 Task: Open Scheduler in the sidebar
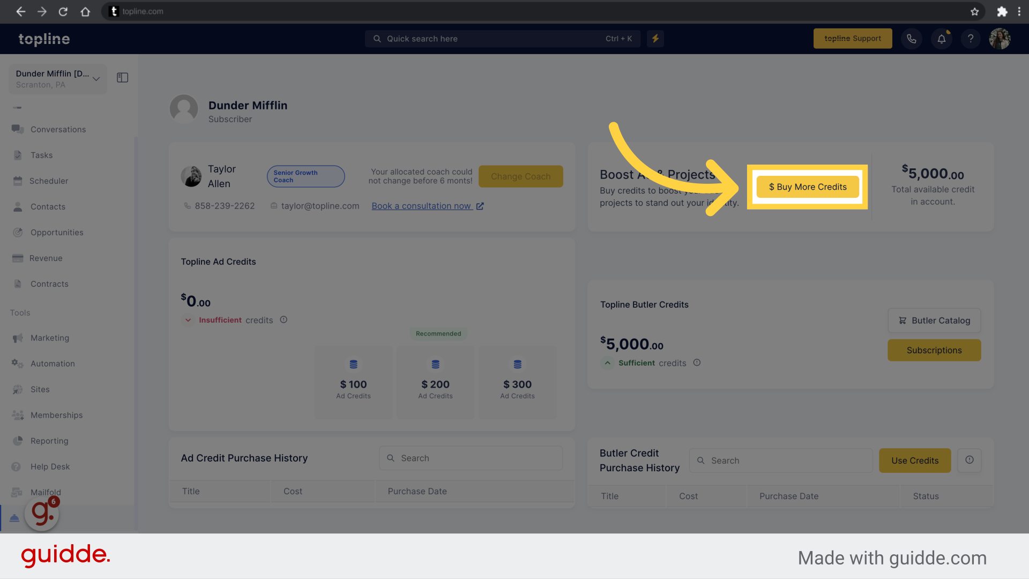(x=49, y=181)
